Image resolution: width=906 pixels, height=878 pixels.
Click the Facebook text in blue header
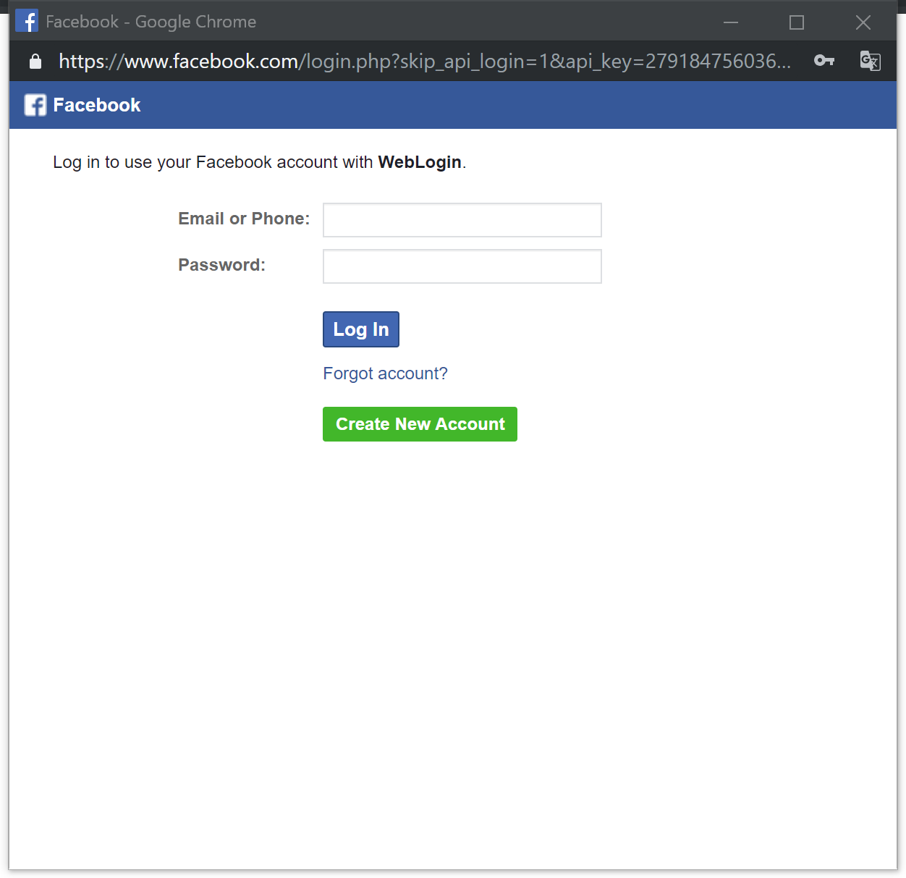(x=97, y=105)
